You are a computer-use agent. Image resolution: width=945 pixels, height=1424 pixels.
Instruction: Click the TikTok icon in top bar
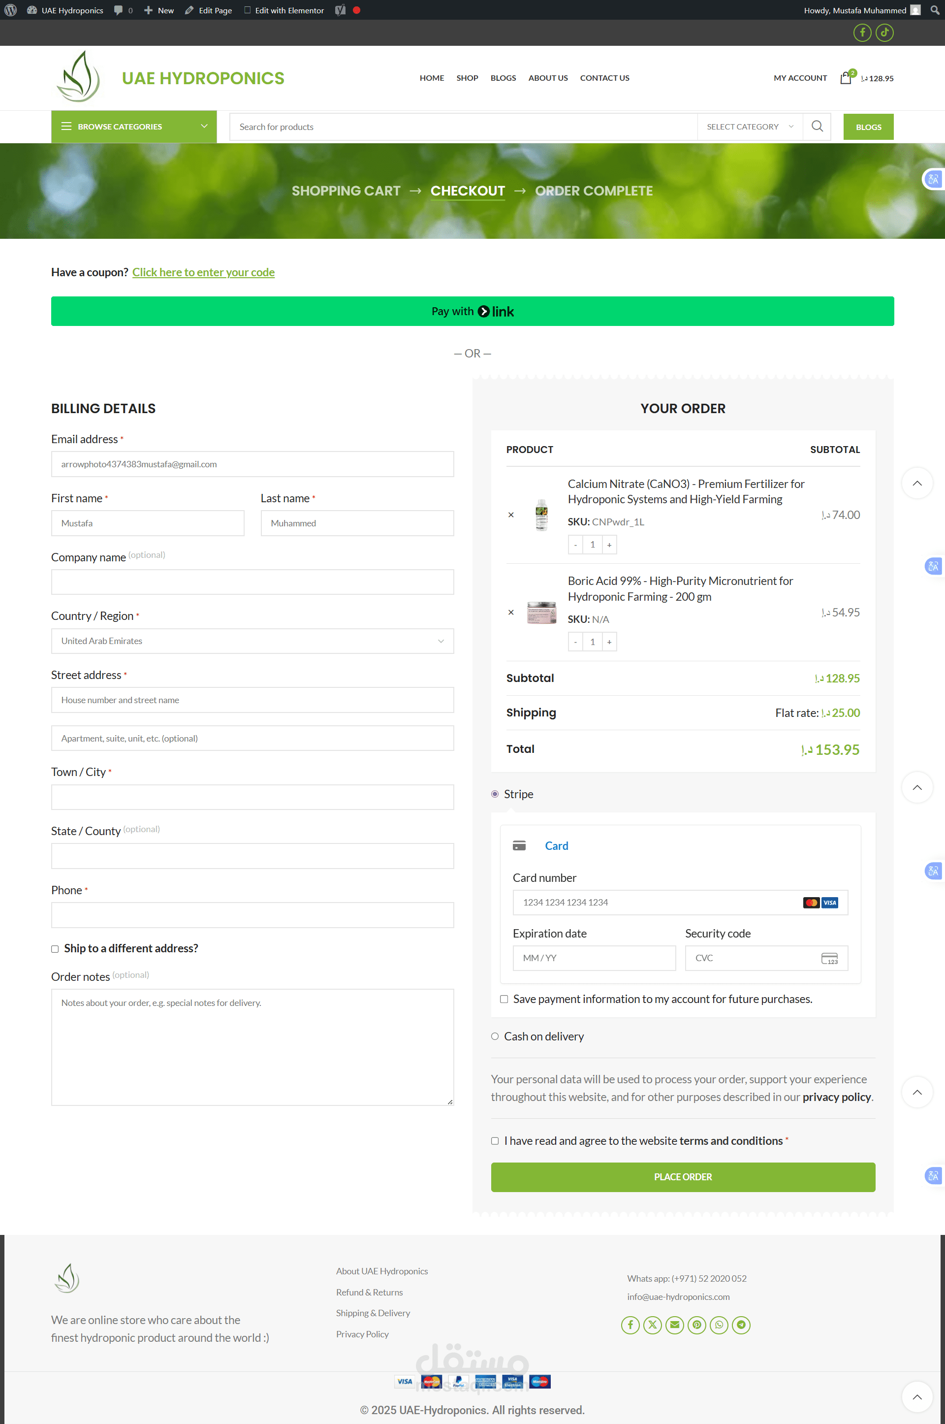(884, 32)
